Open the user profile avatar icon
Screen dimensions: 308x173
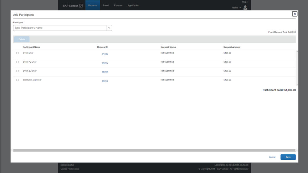click(x=245, y=8)
